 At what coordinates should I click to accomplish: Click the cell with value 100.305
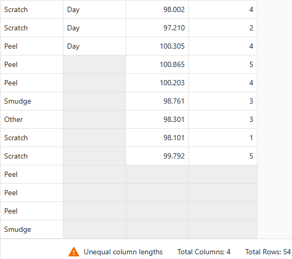157,46
